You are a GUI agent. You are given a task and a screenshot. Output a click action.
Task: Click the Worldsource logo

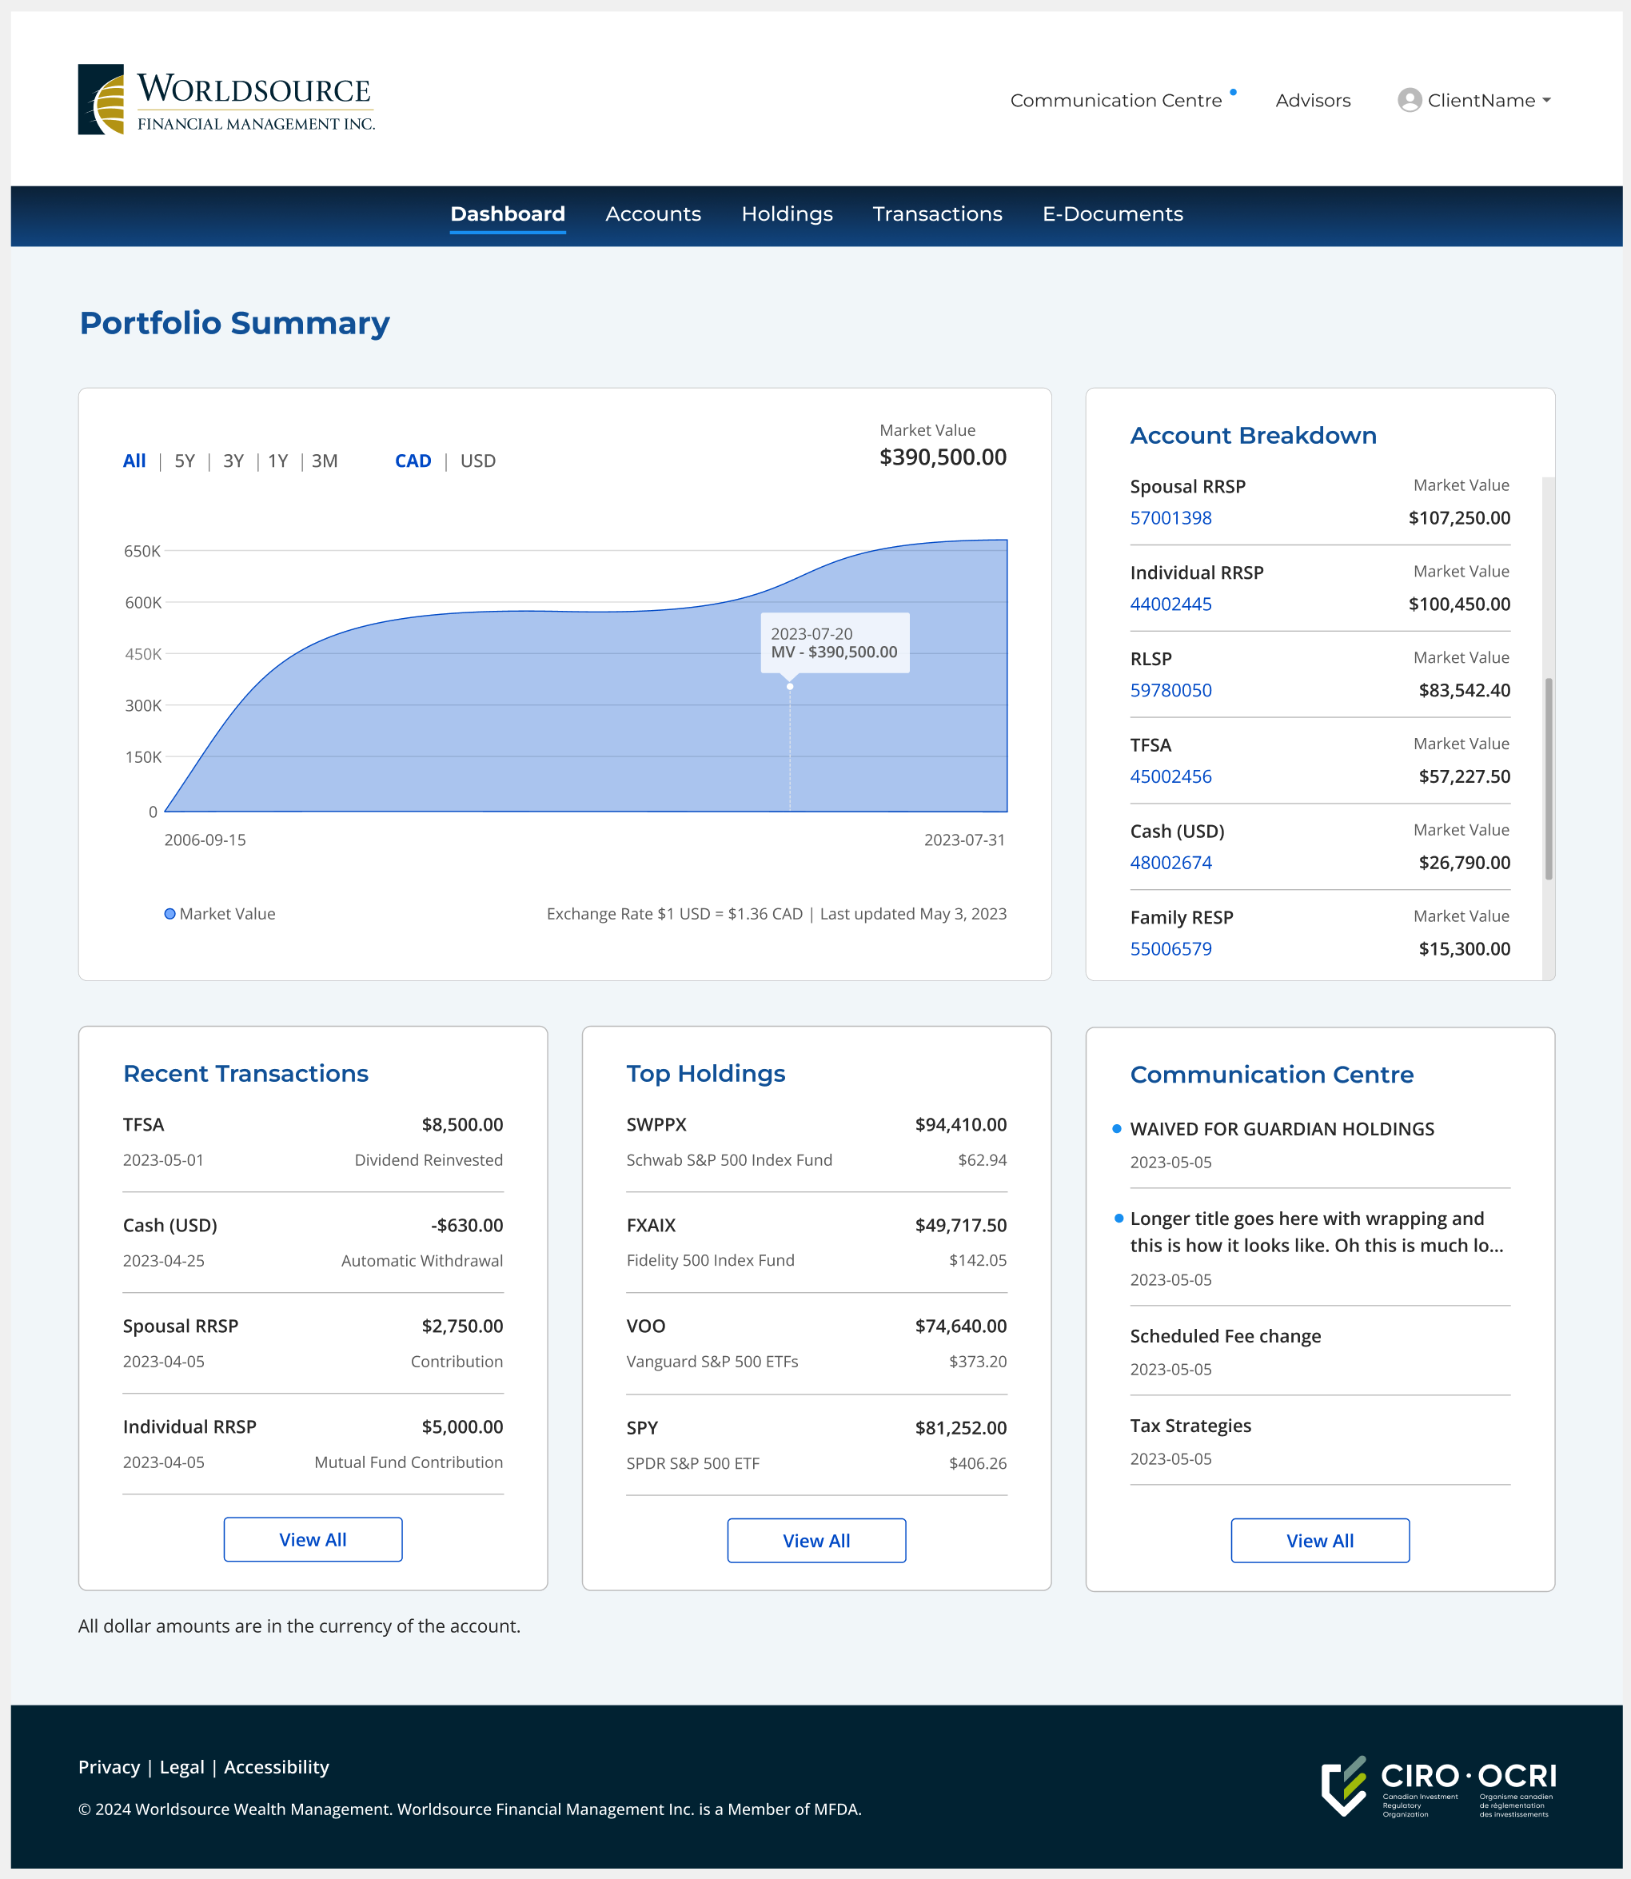point(225,100)
